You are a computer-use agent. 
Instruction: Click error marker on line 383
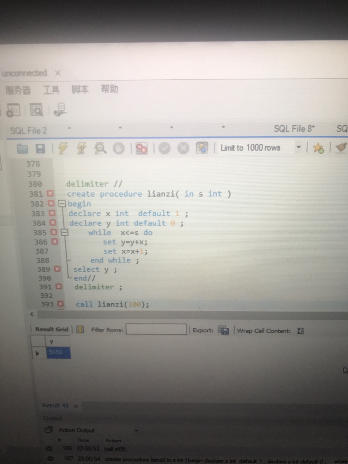click(x=52, y=213)
